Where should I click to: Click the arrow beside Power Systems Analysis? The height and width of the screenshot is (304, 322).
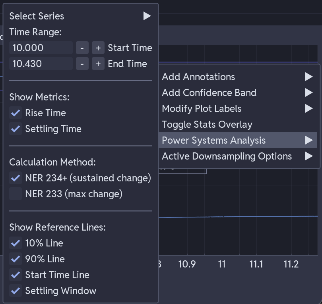pyautogui.click(x=309, y=140)
